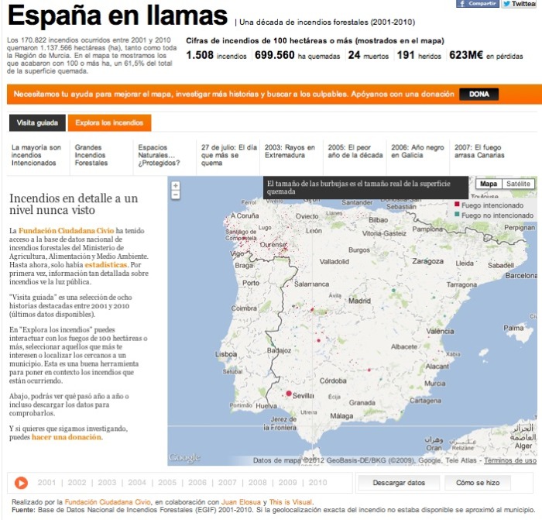Image resolution: width=542 pixels, height=520 pixels.
Task: Select year 2006 in the timeline
Action: (197, 483)
